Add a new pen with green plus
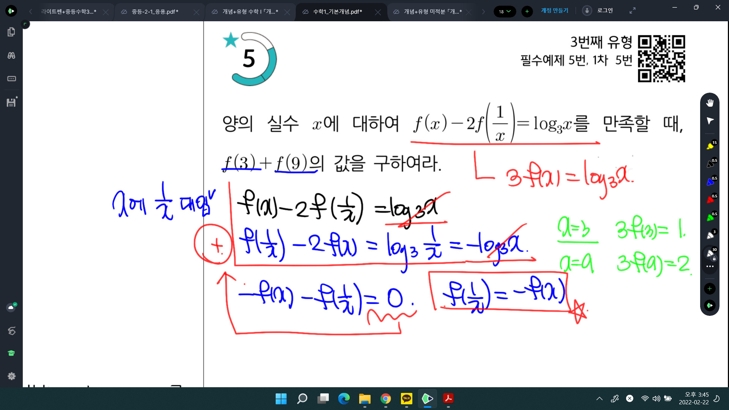The height and width of the screenshot is (410, 729). (x=710, y=289)
